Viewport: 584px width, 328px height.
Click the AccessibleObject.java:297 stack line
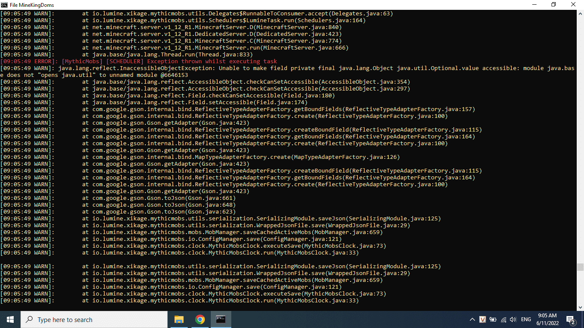(x=205, y=89)
